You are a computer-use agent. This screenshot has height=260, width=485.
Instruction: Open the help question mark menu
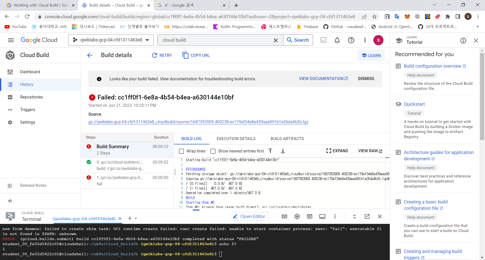[351, 40]
